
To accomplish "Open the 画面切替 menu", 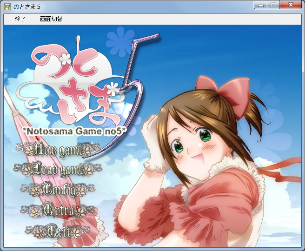I will [x=51, y=19].
